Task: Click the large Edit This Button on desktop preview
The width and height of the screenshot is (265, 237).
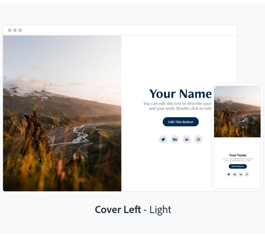Action: point(181,122)
